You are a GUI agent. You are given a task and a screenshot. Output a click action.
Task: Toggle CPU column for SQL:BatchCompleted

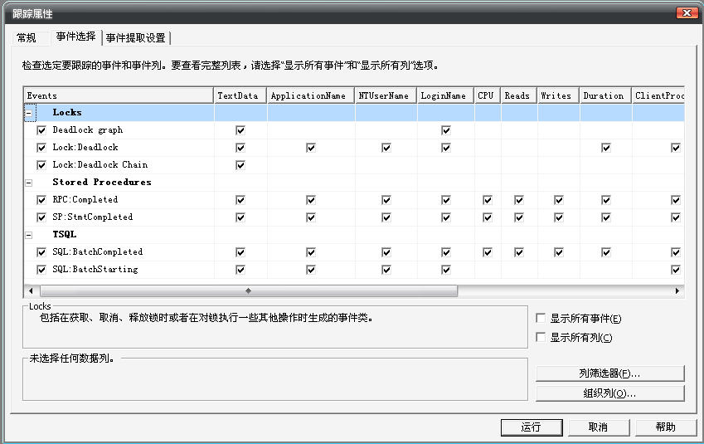click(487, 252)
